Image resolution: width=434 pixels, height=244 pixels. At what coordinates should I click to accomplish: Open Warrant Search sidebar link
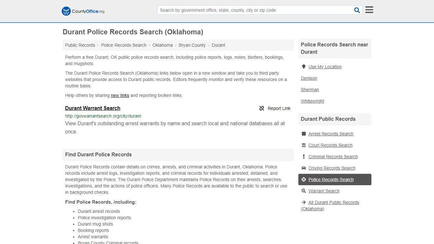324,191
